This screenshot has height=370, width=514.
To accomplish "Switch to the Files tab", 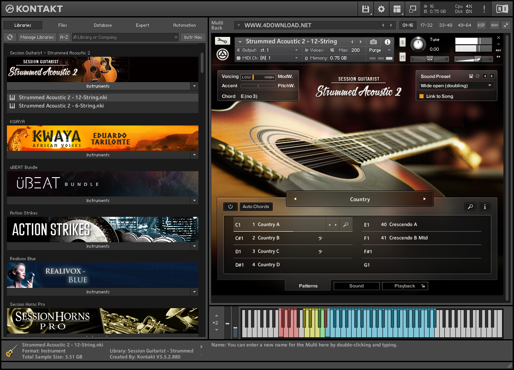I will (63, 25).
